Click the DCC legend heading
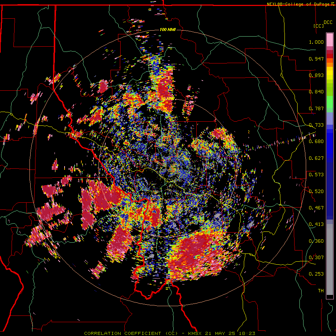 click(328, 22)
